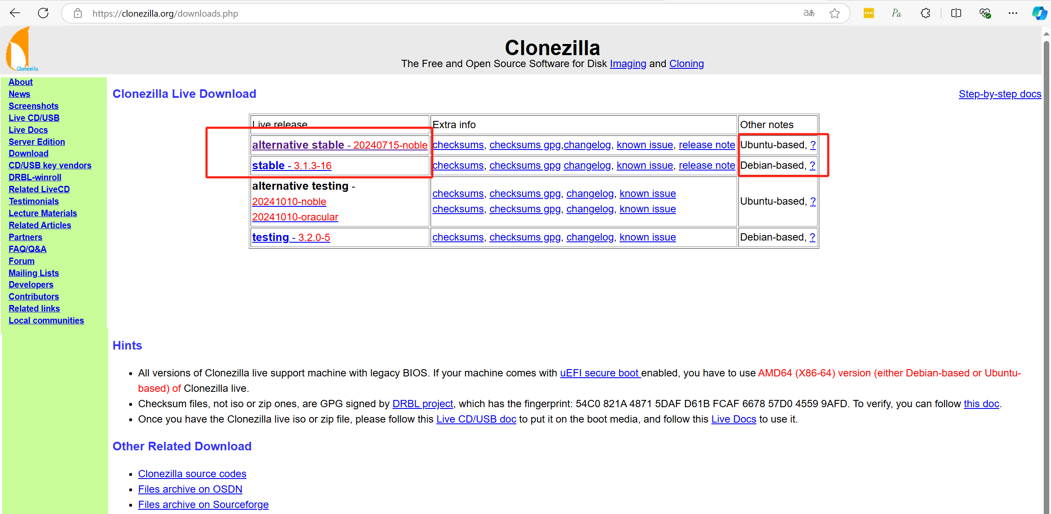
Task: Open Server Edition sidebar link
Action: coord(37,142)
